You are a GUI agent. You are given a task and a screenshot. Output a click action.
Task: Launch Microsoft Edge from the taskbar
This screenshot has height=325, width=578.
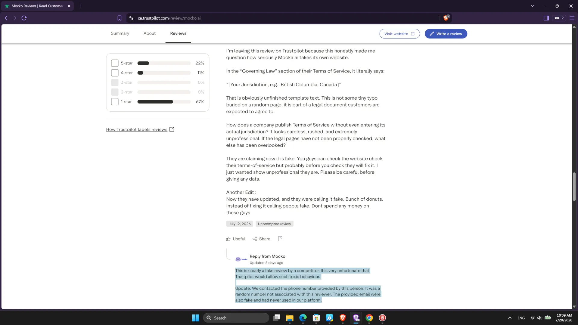(x=303, y=318)
